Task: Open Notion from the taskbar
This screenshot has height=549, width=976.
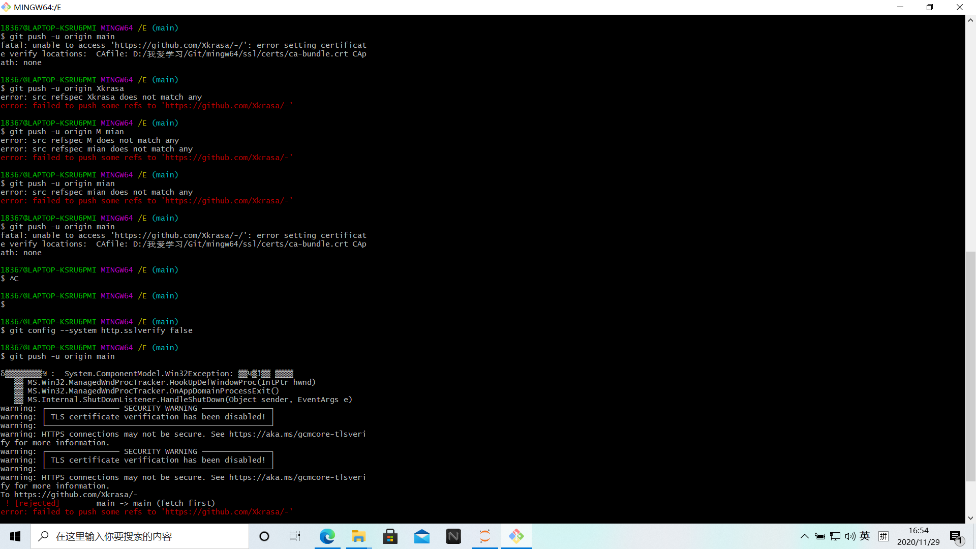Action: click(453, 536)
